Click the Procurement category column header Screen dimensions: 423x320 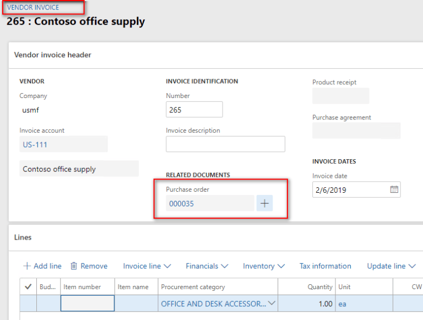click(x=218, y=286)
